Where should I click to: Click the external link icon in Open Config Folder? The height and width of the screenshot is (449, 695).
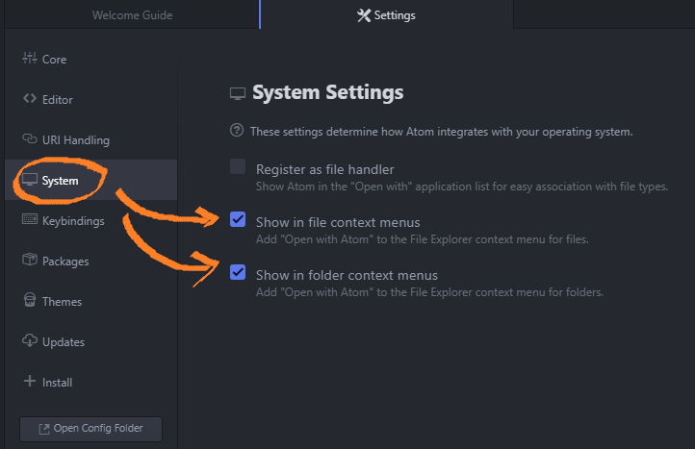[44, 429]
